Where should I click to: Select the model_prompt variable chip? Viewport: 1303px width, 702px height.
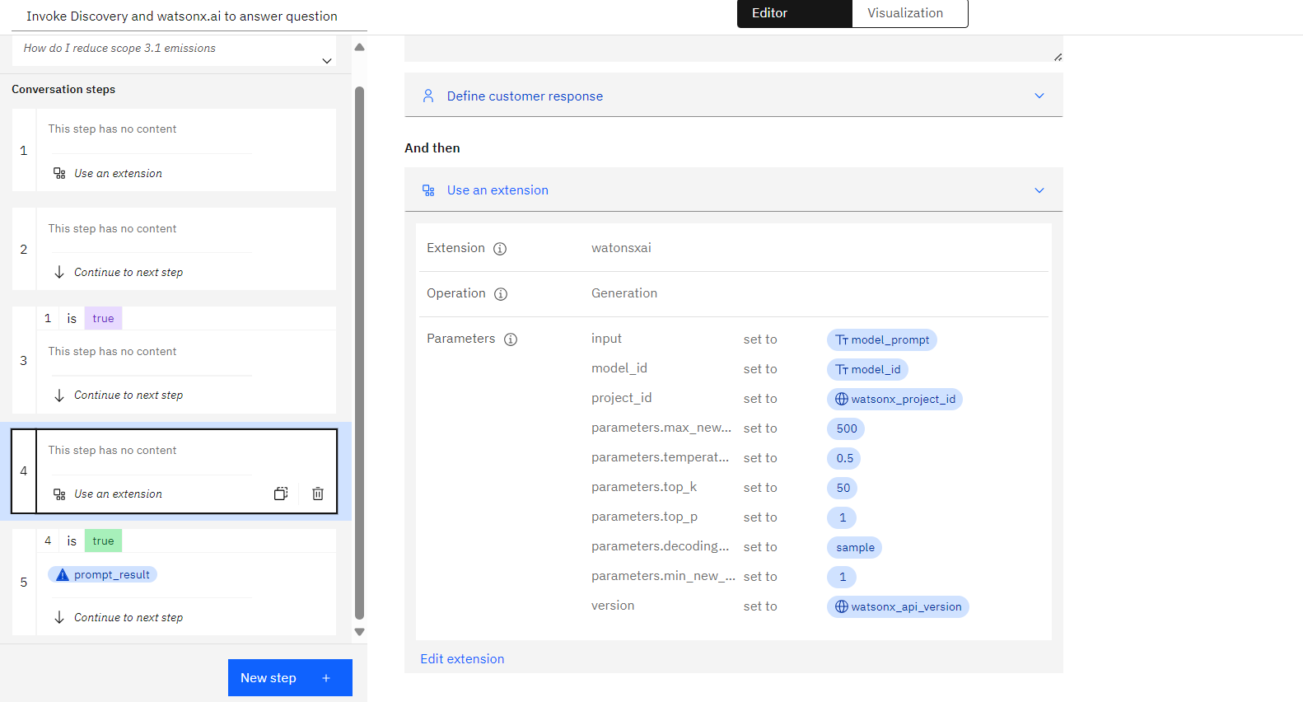881,339
